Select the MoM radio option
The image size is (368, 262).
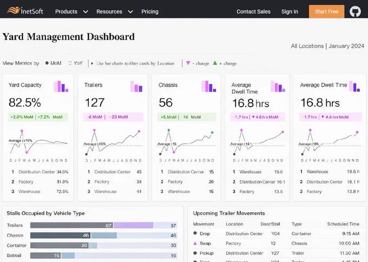(53, 63)
